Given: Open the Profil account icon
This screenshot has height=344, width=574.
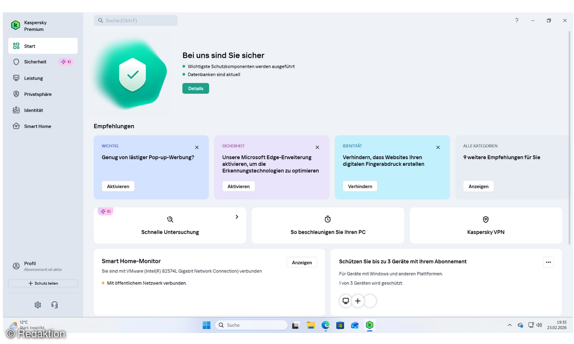Looking at the screenshot, I should 16,266.
